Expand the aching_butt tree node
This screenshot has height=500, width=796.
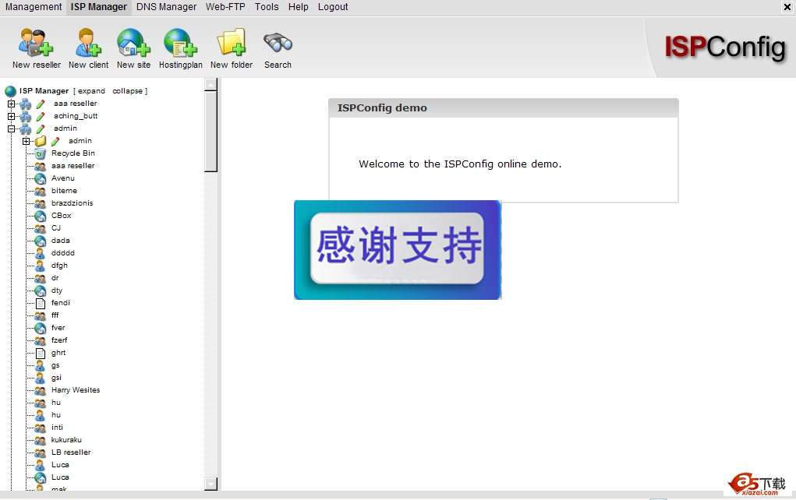(x=11, y=116)
